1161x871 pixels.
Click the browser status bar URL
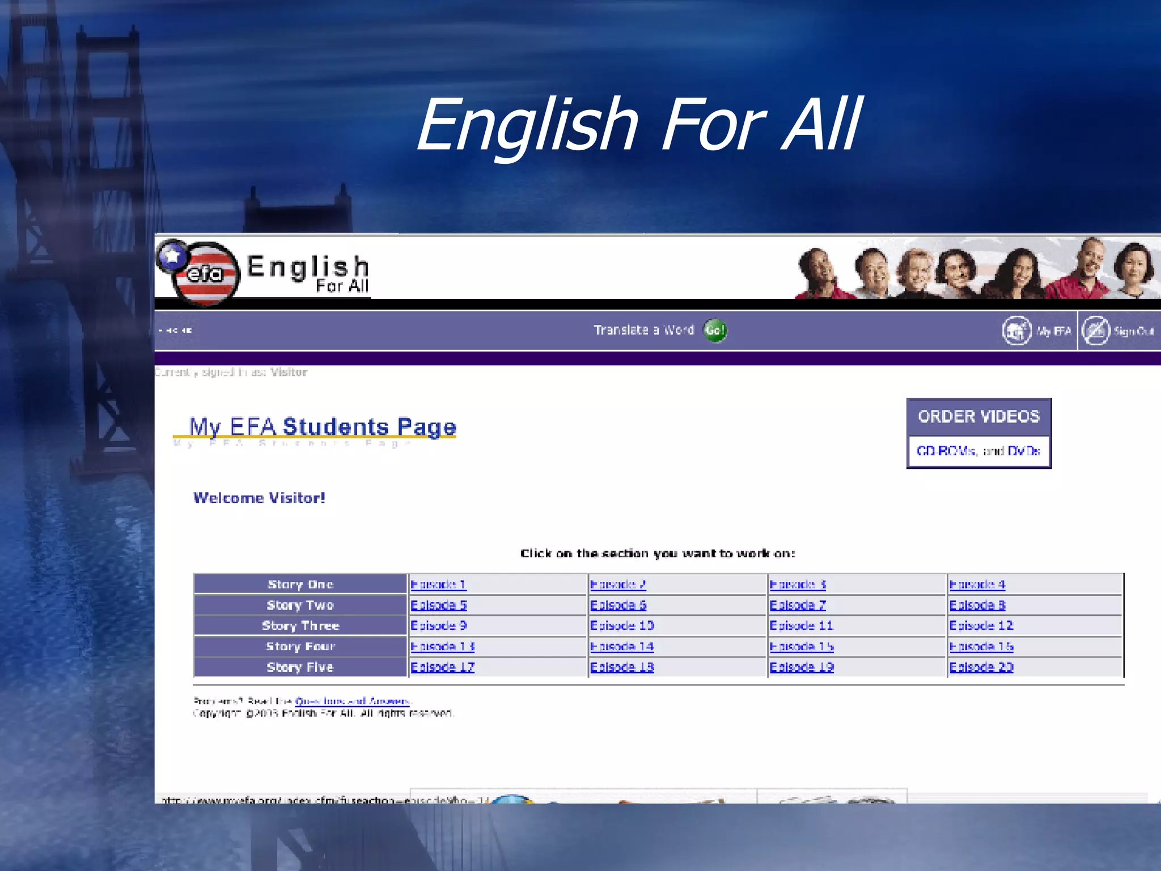[324, 800]
